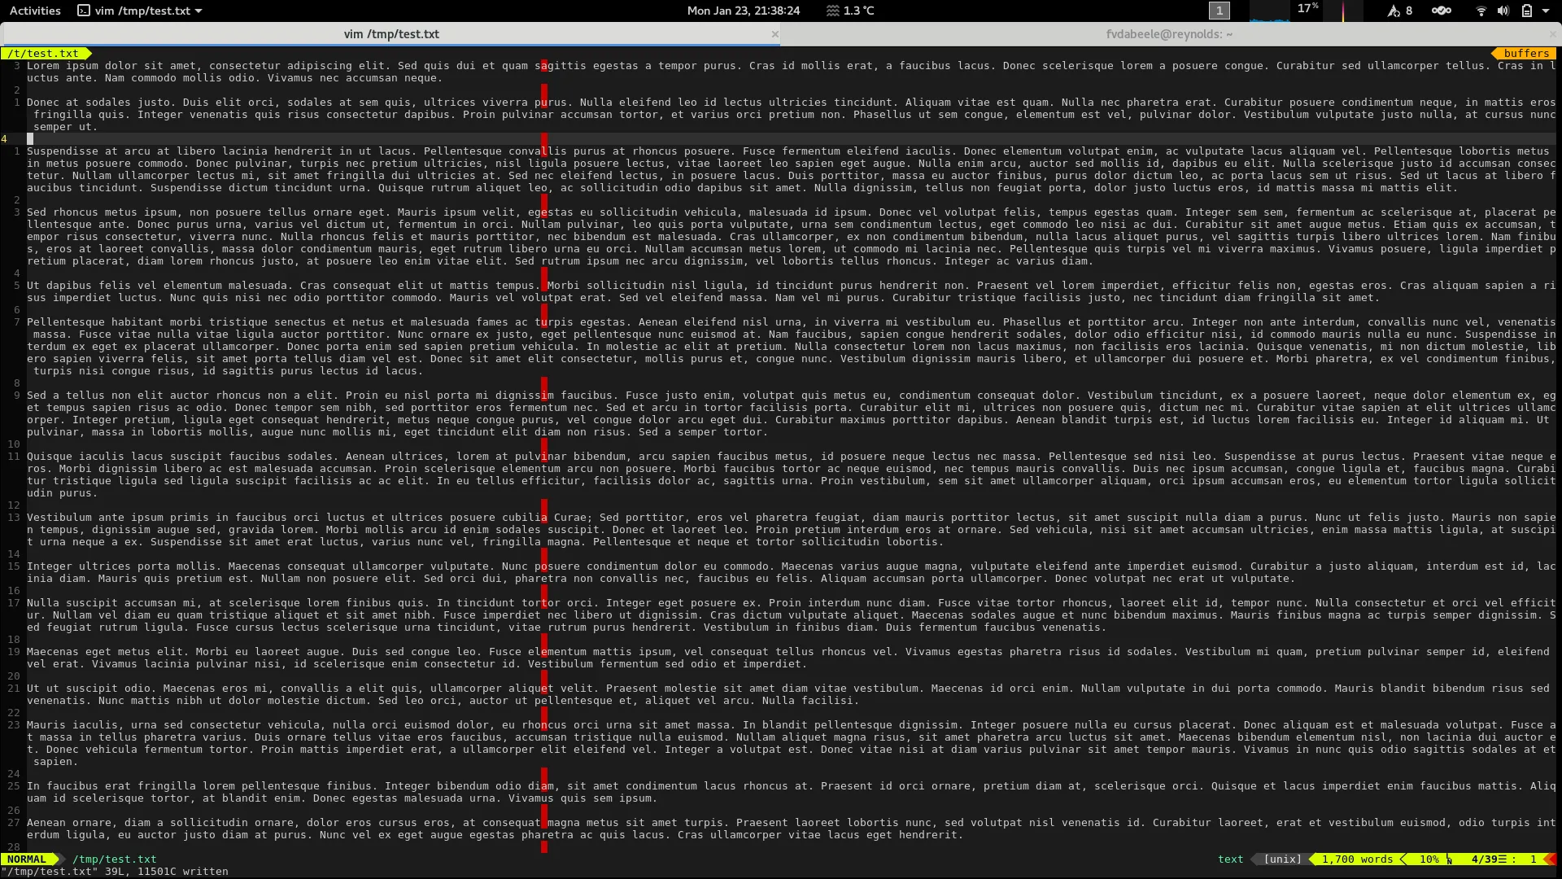The width and height of the screenshot is (1562, 879).
Task: Click the volume speaker icon
Action: click(x=1503, y=11)
